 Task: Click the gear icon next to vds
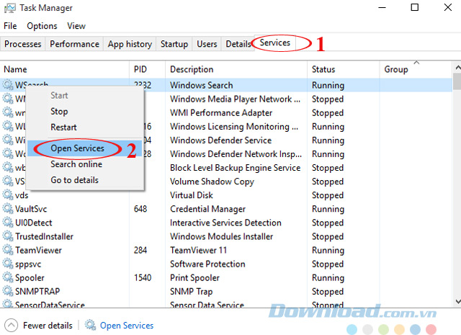(8, 195)
